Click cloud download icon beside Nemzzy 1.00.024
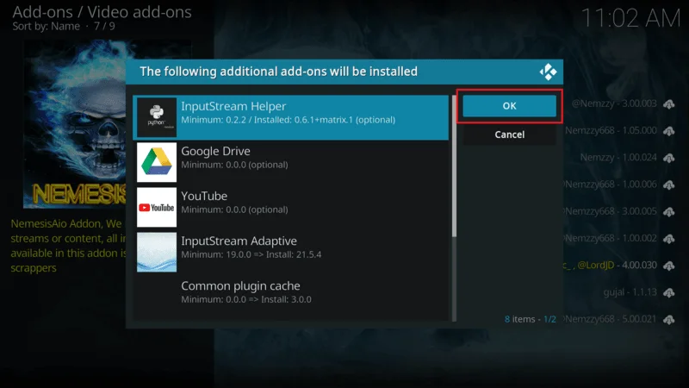Image resolution: width=689 pixels, height=388 pixels. (x=669, y=158)
